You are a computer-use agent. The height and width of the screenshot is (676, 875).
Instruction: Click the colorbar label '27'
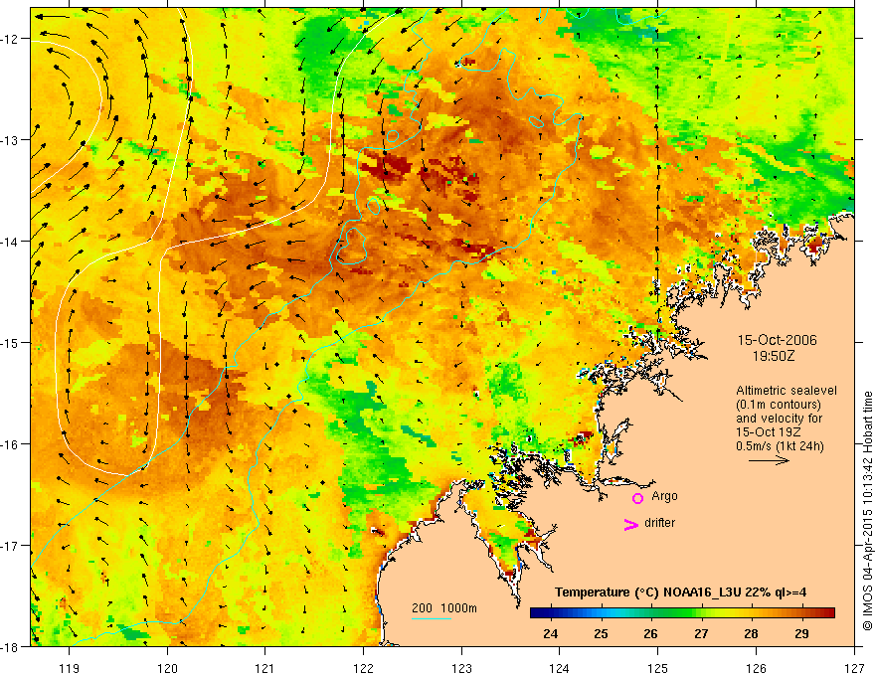pyautogui.click(x=701, y=633)
